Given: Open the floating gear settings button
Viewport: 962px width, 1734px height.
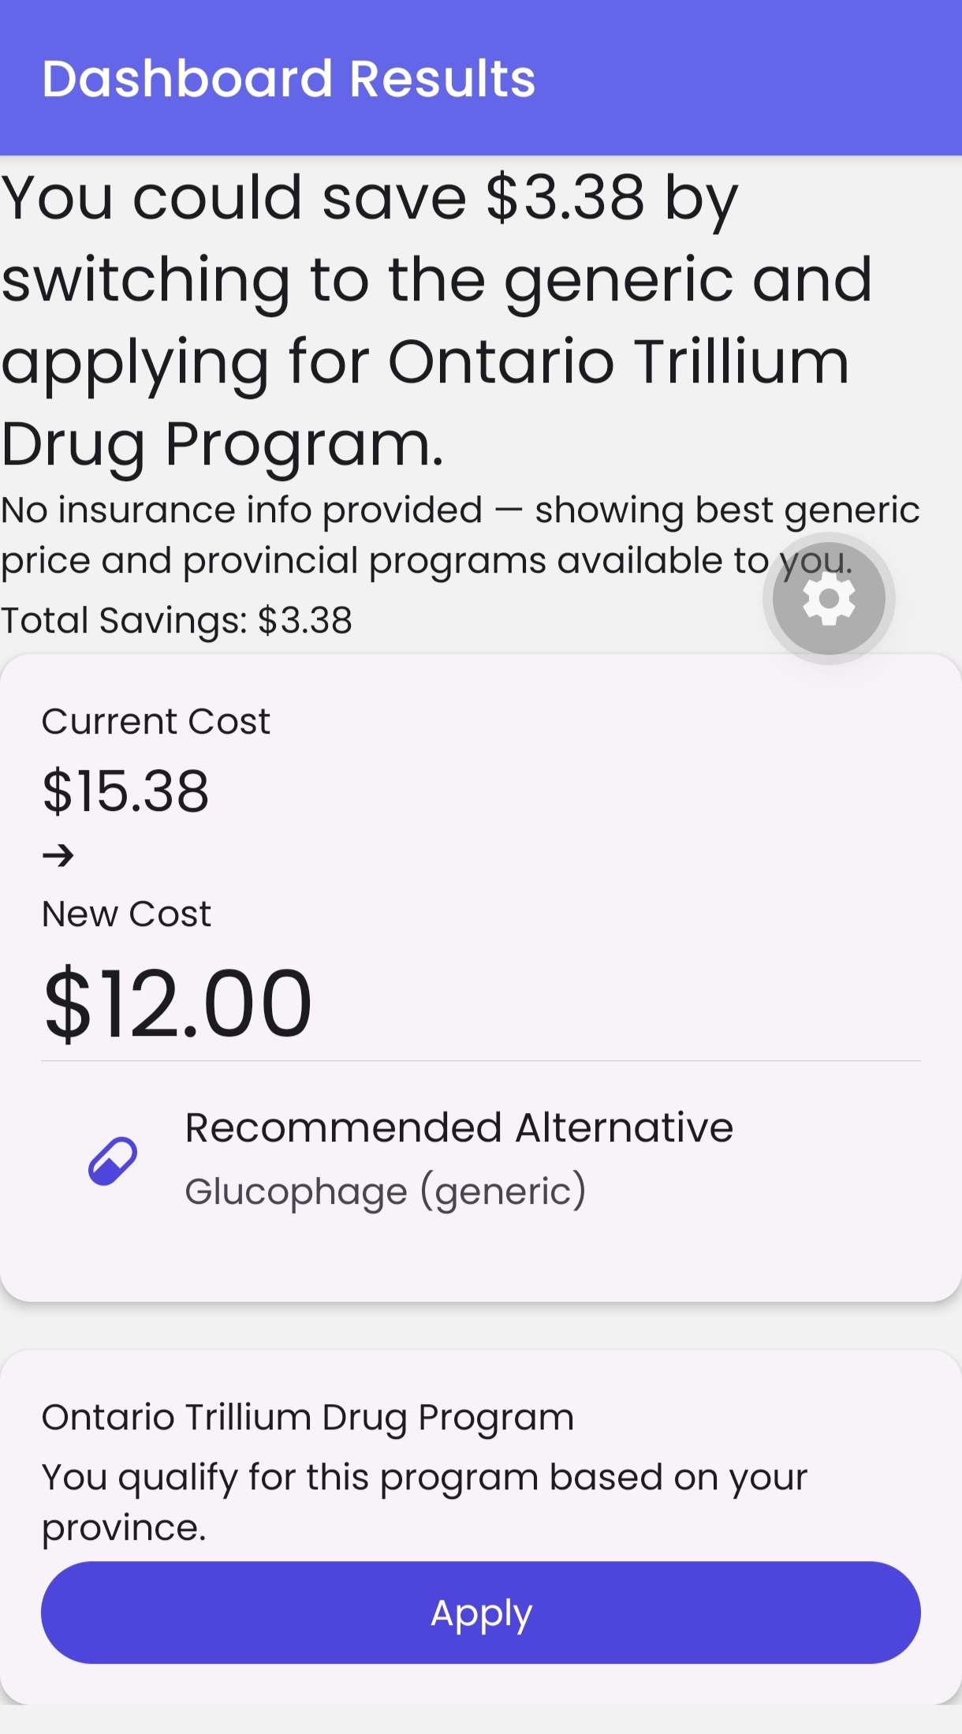Looking at the screenshot, I should [x=829, y=599].
